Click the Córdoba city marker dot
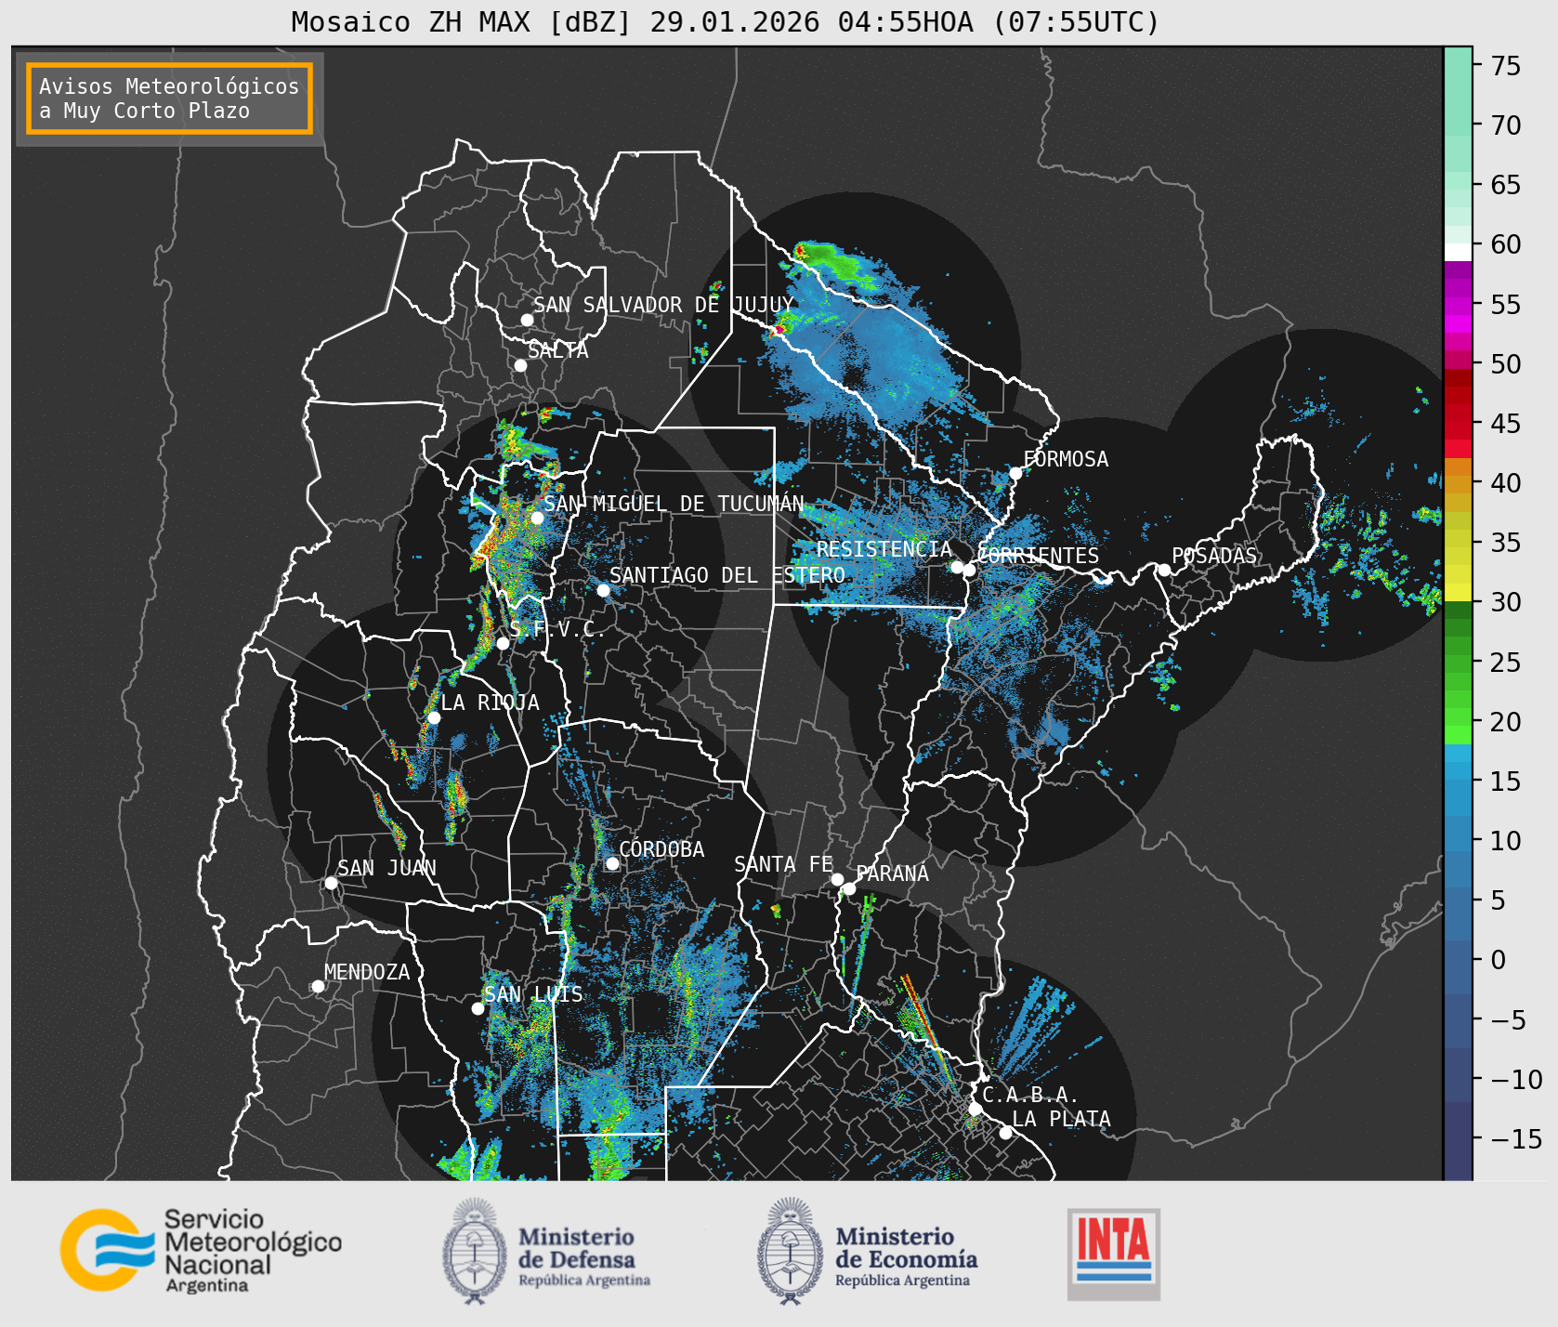Viewport: 1558px width, 1327px height. tap(612, 863)
